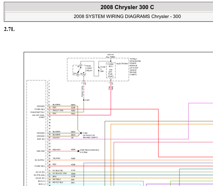Viewport: 213px width, 186px height.
Task: Click circuit code "F902" on pin 12 row
Action: pyautogui.click(x=73, y=114)
